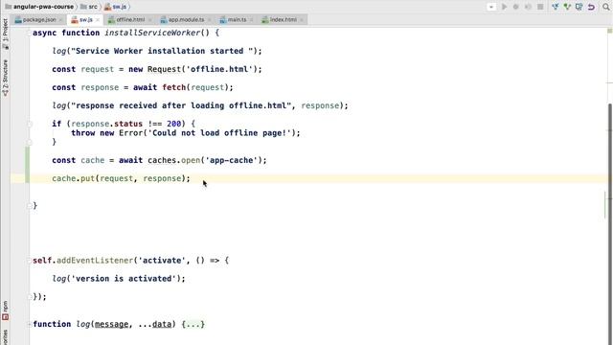
Task: Click 'version is activated' log string
Action: pyautogui.click(x=124, y=279)
